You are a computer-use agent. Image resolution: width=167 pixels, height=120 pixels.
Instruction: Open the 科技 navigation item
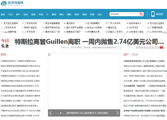[x=41, y=14]
